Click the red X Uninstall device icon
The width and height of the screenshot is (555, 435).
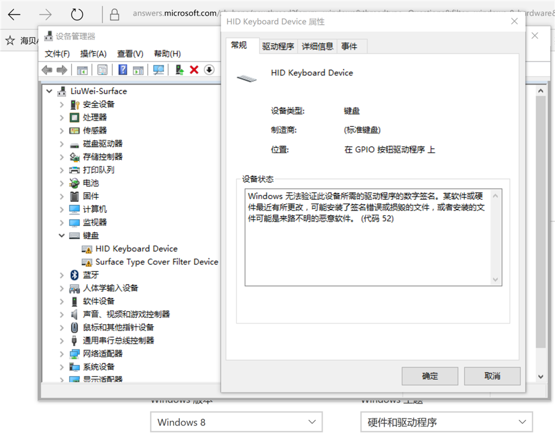click(x=194, y=70)
